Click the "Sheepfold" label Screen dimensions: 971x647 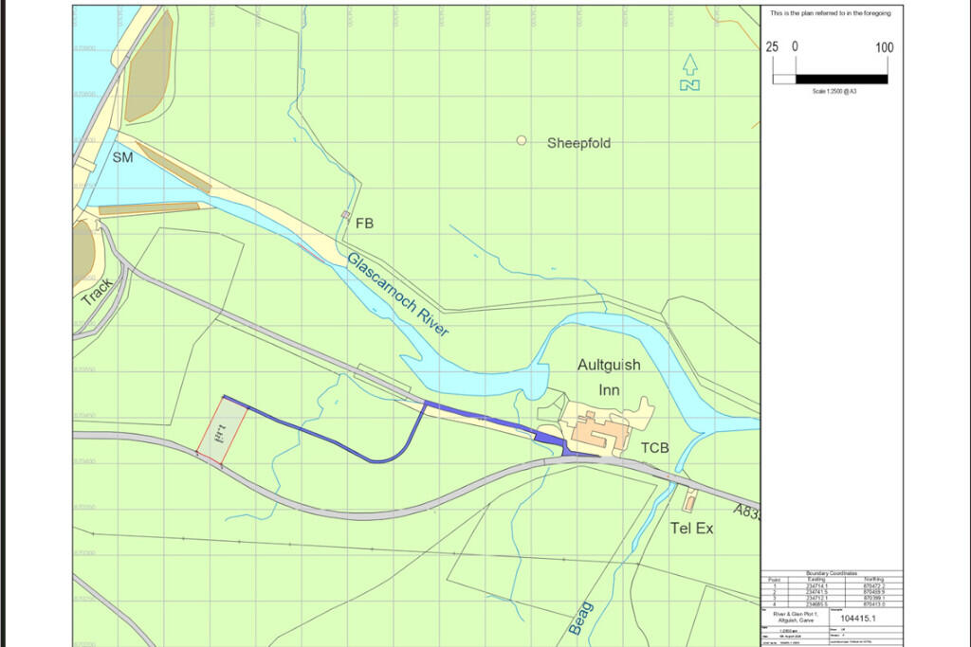[x=578, y=143]
